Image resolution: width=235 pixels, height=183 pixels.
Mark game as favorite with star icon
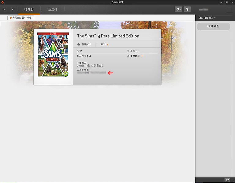pos(78,44)
